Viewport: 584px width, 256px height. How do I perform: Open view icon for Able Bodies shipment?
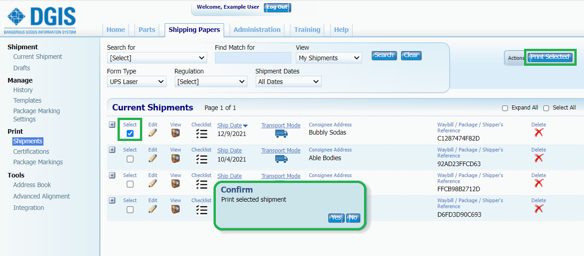pyautogui.click(x=176, y=158)
